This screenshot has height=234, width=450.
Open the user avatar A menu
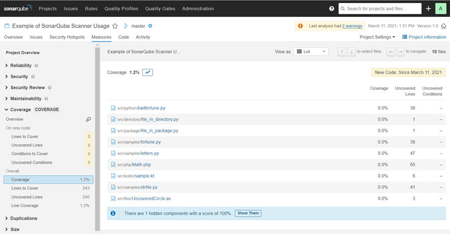[x=440, y=9]
